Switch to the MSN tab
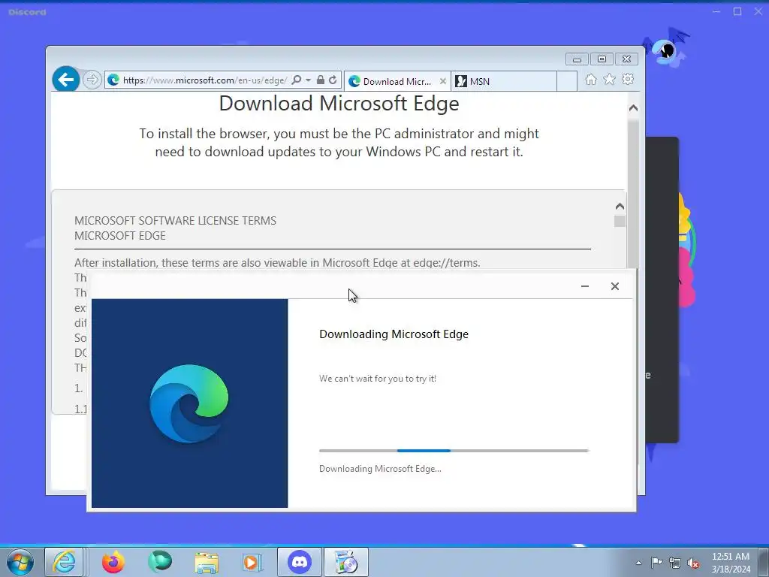The width and height of the screenshot is (769, 577). click(504, 81)
